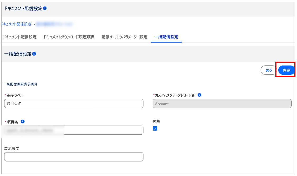297x176 pixels.
Task: Click the 表示順序 field label
Action: 12,149
